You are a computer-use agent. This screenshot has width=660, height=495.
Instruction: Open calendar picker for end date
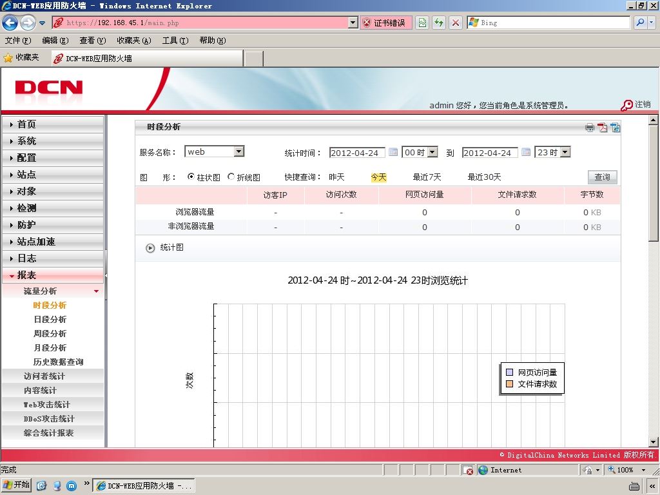coord(526,152)
